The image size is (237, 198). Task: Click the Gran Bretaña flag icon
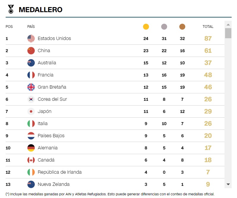click(31, 87)
